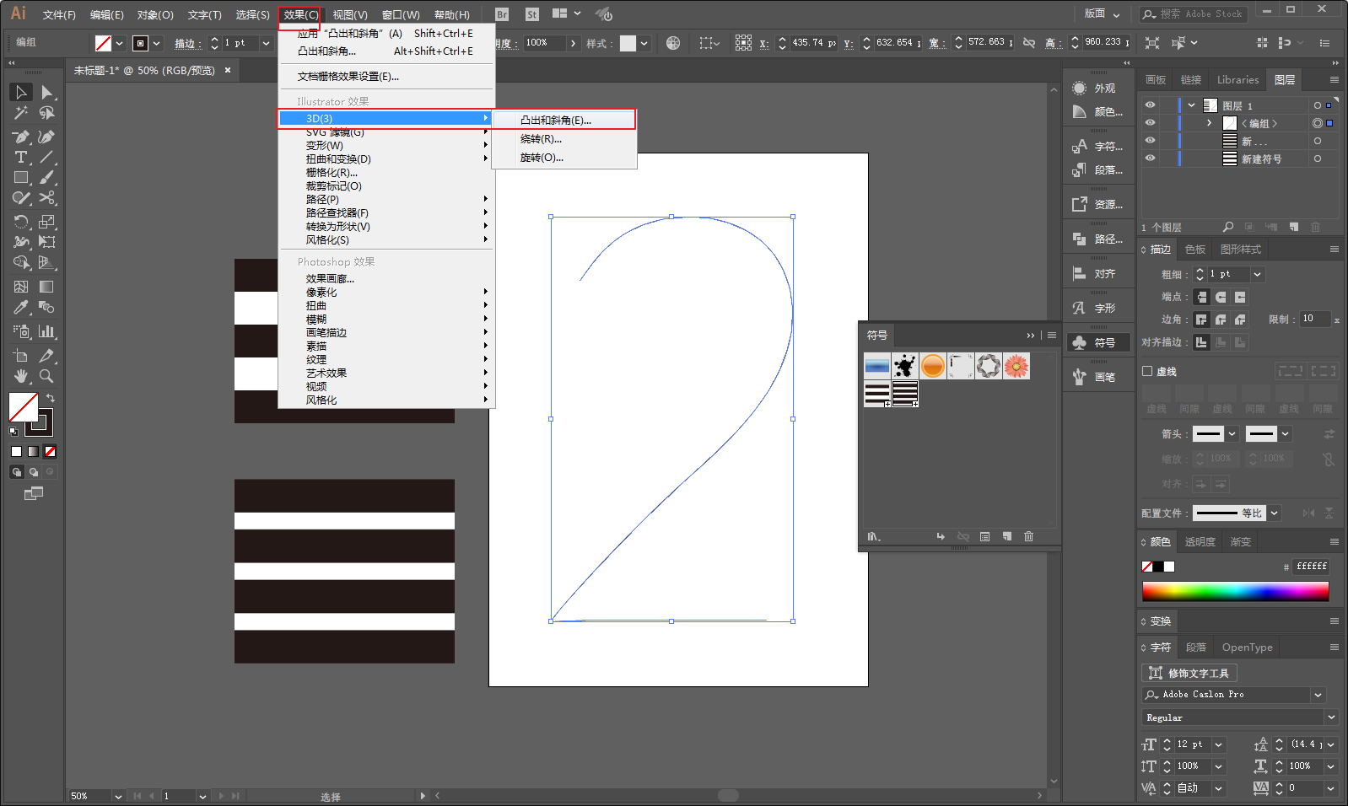Open the Adobe Caslon Pro font dropdown
The height and width of the screenshot is (806, 1348).
pyautogui.click(x=1318, y=695)
